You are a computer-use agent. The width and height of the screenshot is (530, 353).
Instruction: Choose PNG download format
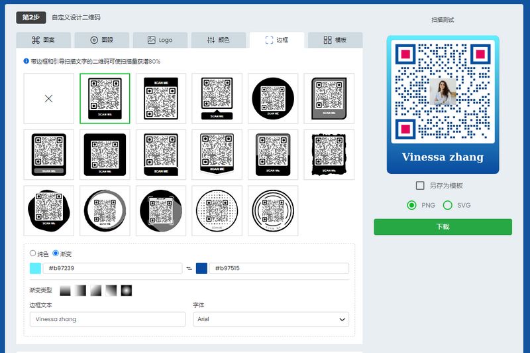[411, 205]
